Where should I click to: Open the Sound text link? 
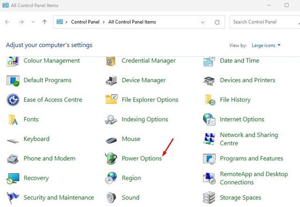pyautogui.click(x=130, y=198)
